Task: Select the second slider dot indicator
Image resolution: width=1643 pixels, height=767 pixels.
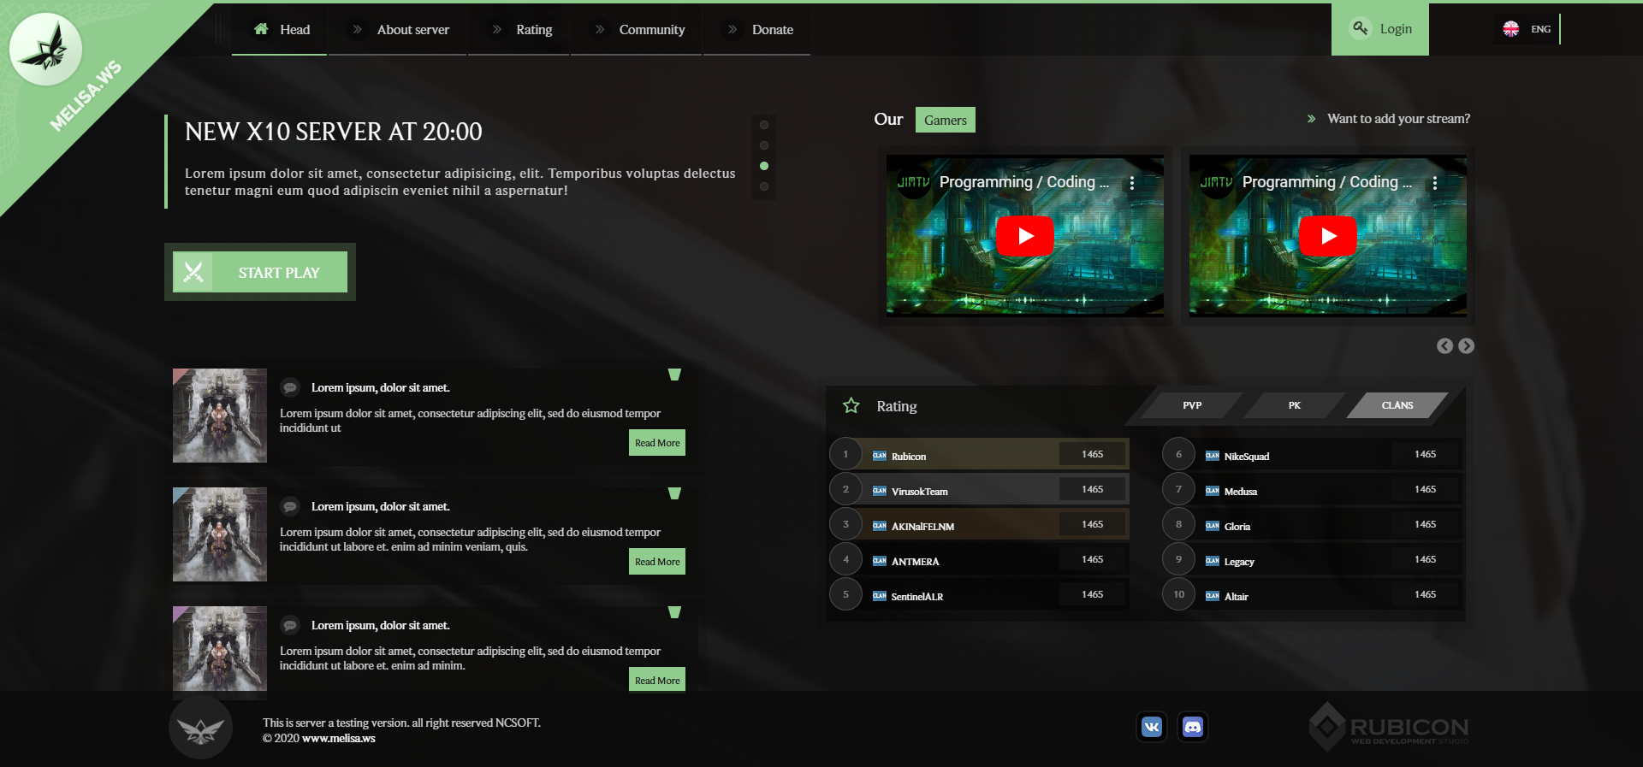Action: click(764, 145)
